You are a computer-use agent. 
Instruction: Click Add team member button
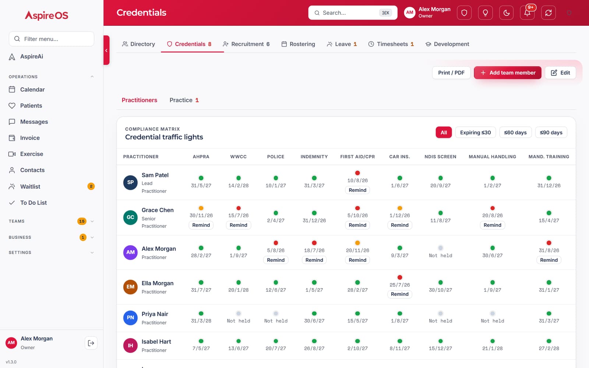[507, 72]
